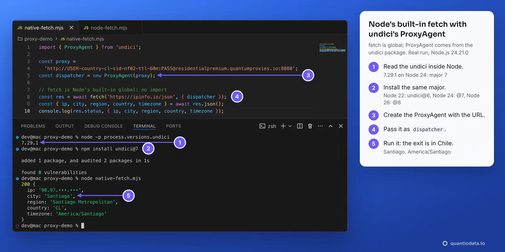Click the '// fetch is Node's built-in global' comment
505x252 pixels.
click(x=103, y=90)
